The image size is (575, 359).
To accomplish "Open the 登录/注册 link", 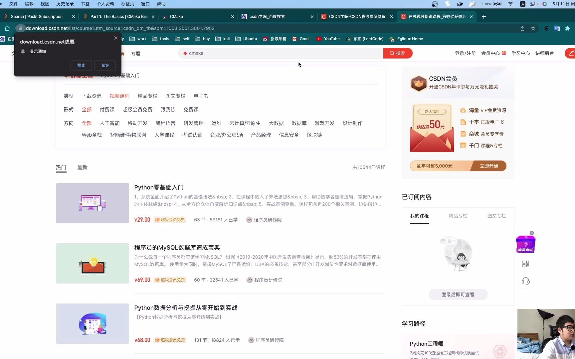I will click(465, 53).
